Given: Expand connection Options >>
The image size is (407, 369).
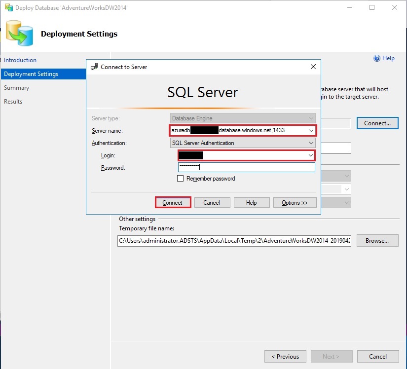Looking at the screenshot, I should 295,203.
